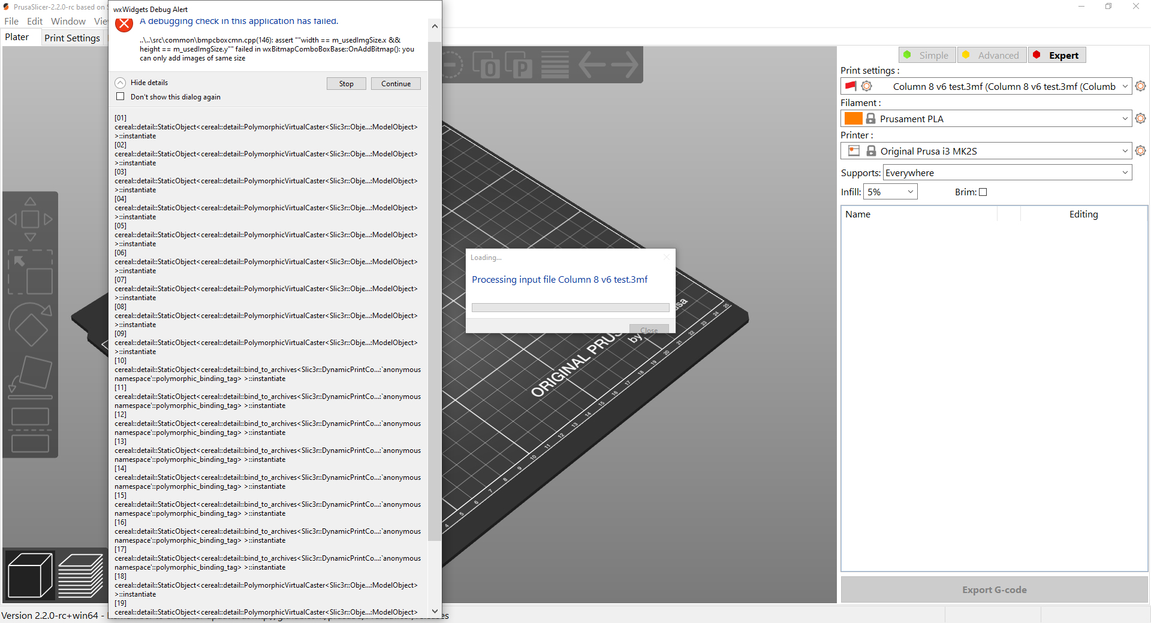
Task: Click the Stop button in the debug alert
Action: click(x=346, y=83)
